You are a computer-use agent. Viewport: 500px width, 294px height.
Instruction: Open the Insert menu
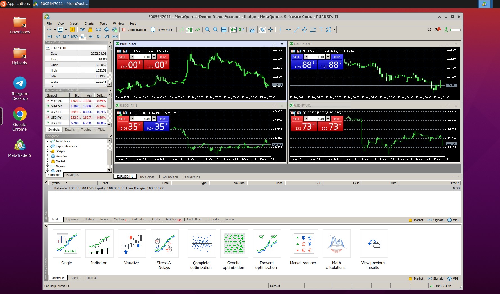tap(74, 24)
